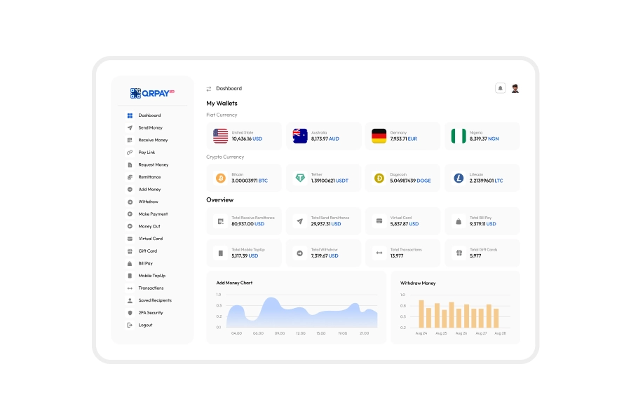Click the Aug 24 bar in Withdraw Money chart
The height and width of the screenshot is (420, 631).
(x=421, y=314)
